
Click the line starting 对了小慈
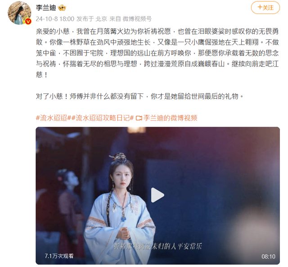(140, 97)
